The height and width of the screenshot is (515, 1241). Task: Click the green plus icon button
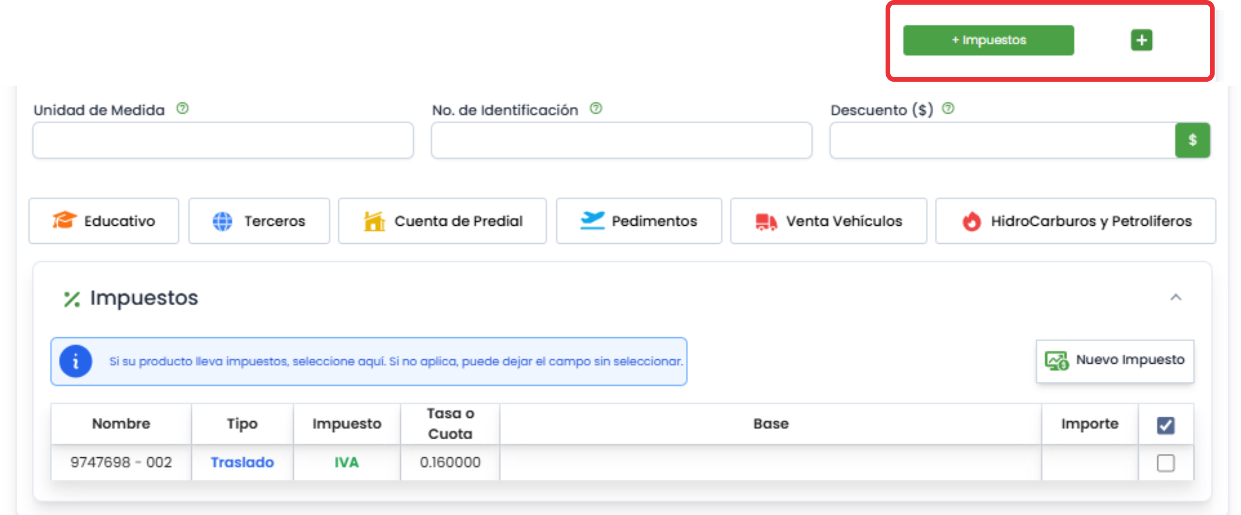[x=1141, y=40]
